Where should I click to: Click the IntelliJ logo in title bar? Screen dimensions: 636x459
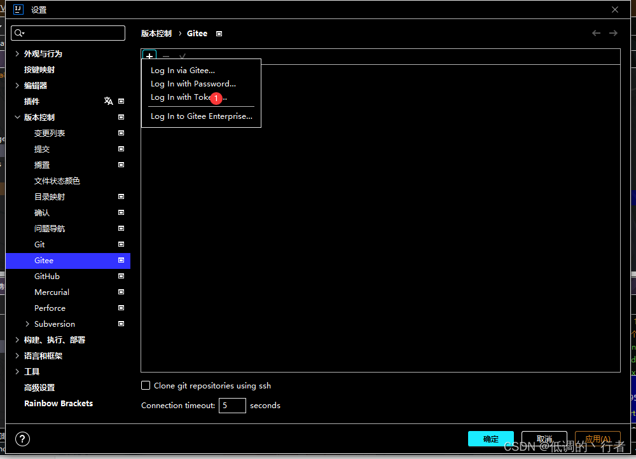pos(18,10)
